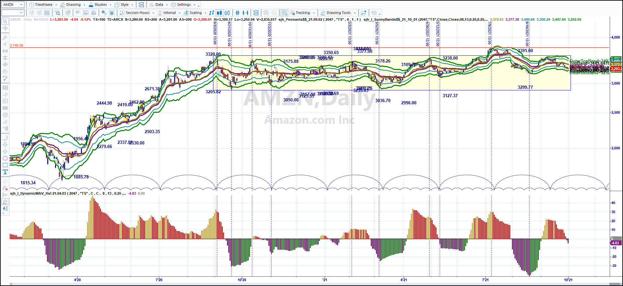Click the target radar icon in toolbar
Viewport: 623px width, 286px height.
click(68, 13)
